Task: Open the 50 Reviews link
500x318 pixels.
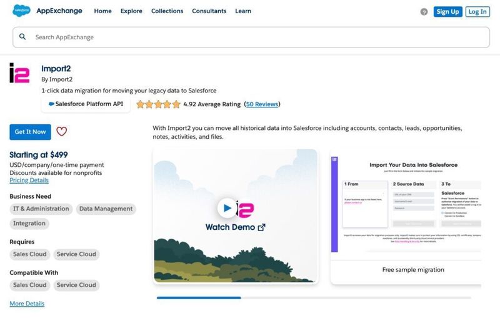Action: tap(262, 104)
